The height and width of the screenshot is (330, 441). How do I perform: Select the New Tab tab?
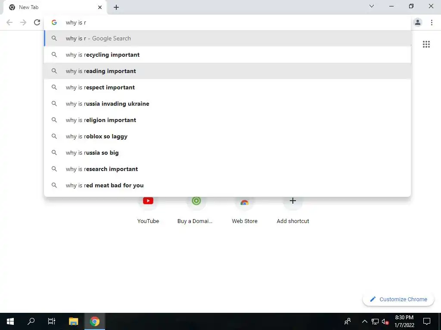55,7
